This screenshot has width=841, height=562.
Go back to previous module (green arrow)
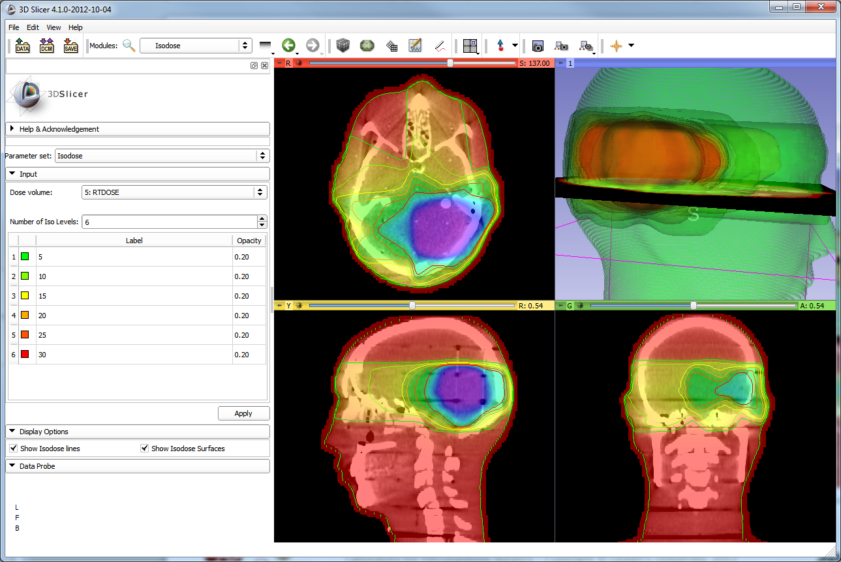pyautogui.click(x=288, y=45)
